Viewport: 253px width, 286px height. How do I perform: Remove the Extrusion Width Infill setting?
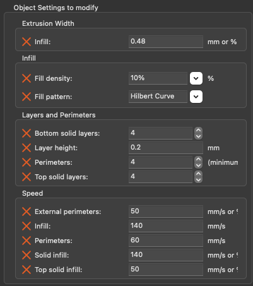pyautogui.click(x=26, y=42)
